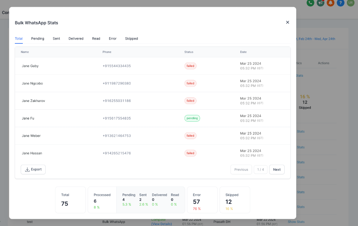Switch to the Total tab
358x226 pixels.
click(x=19, y=39)
